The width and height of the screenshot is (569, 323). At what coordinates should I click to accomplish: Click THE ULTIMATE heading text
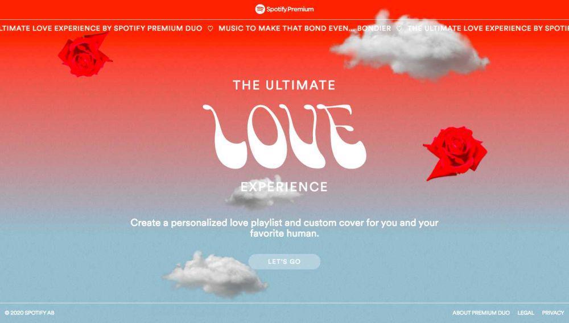point(284,85)
